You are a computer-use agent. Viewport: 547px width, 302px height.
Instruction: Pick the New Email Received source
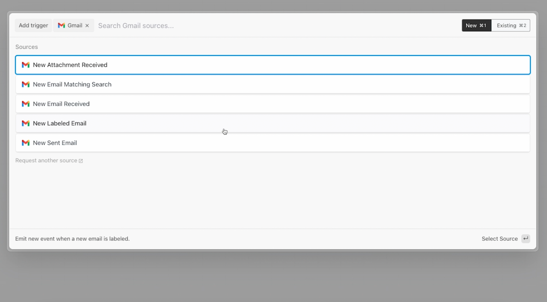pyautogui.click(x=273, y=104)
